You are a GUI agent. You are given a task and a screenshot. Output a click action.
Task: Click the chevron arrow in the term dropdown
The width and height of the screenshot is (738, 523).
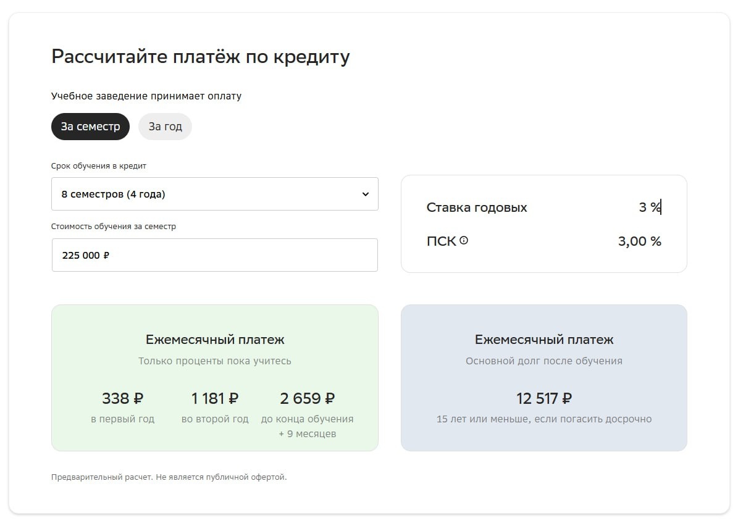coord(365,195)
